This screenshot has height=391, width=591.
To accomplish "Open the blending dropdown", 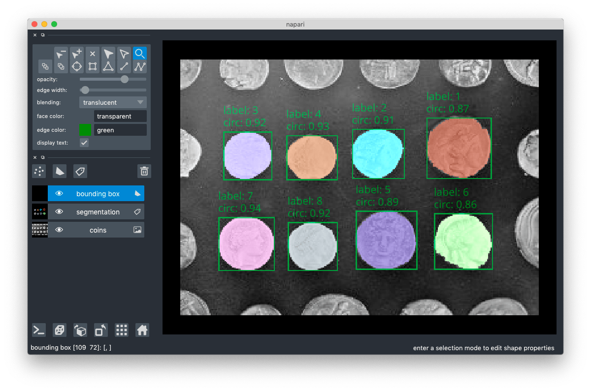I will [x=113, y=102].
